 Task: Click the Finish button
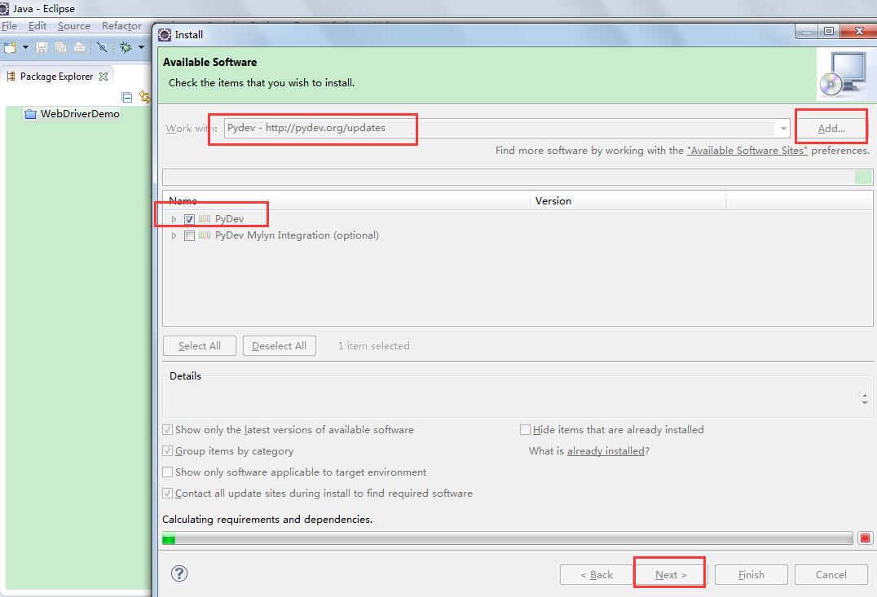751,575
